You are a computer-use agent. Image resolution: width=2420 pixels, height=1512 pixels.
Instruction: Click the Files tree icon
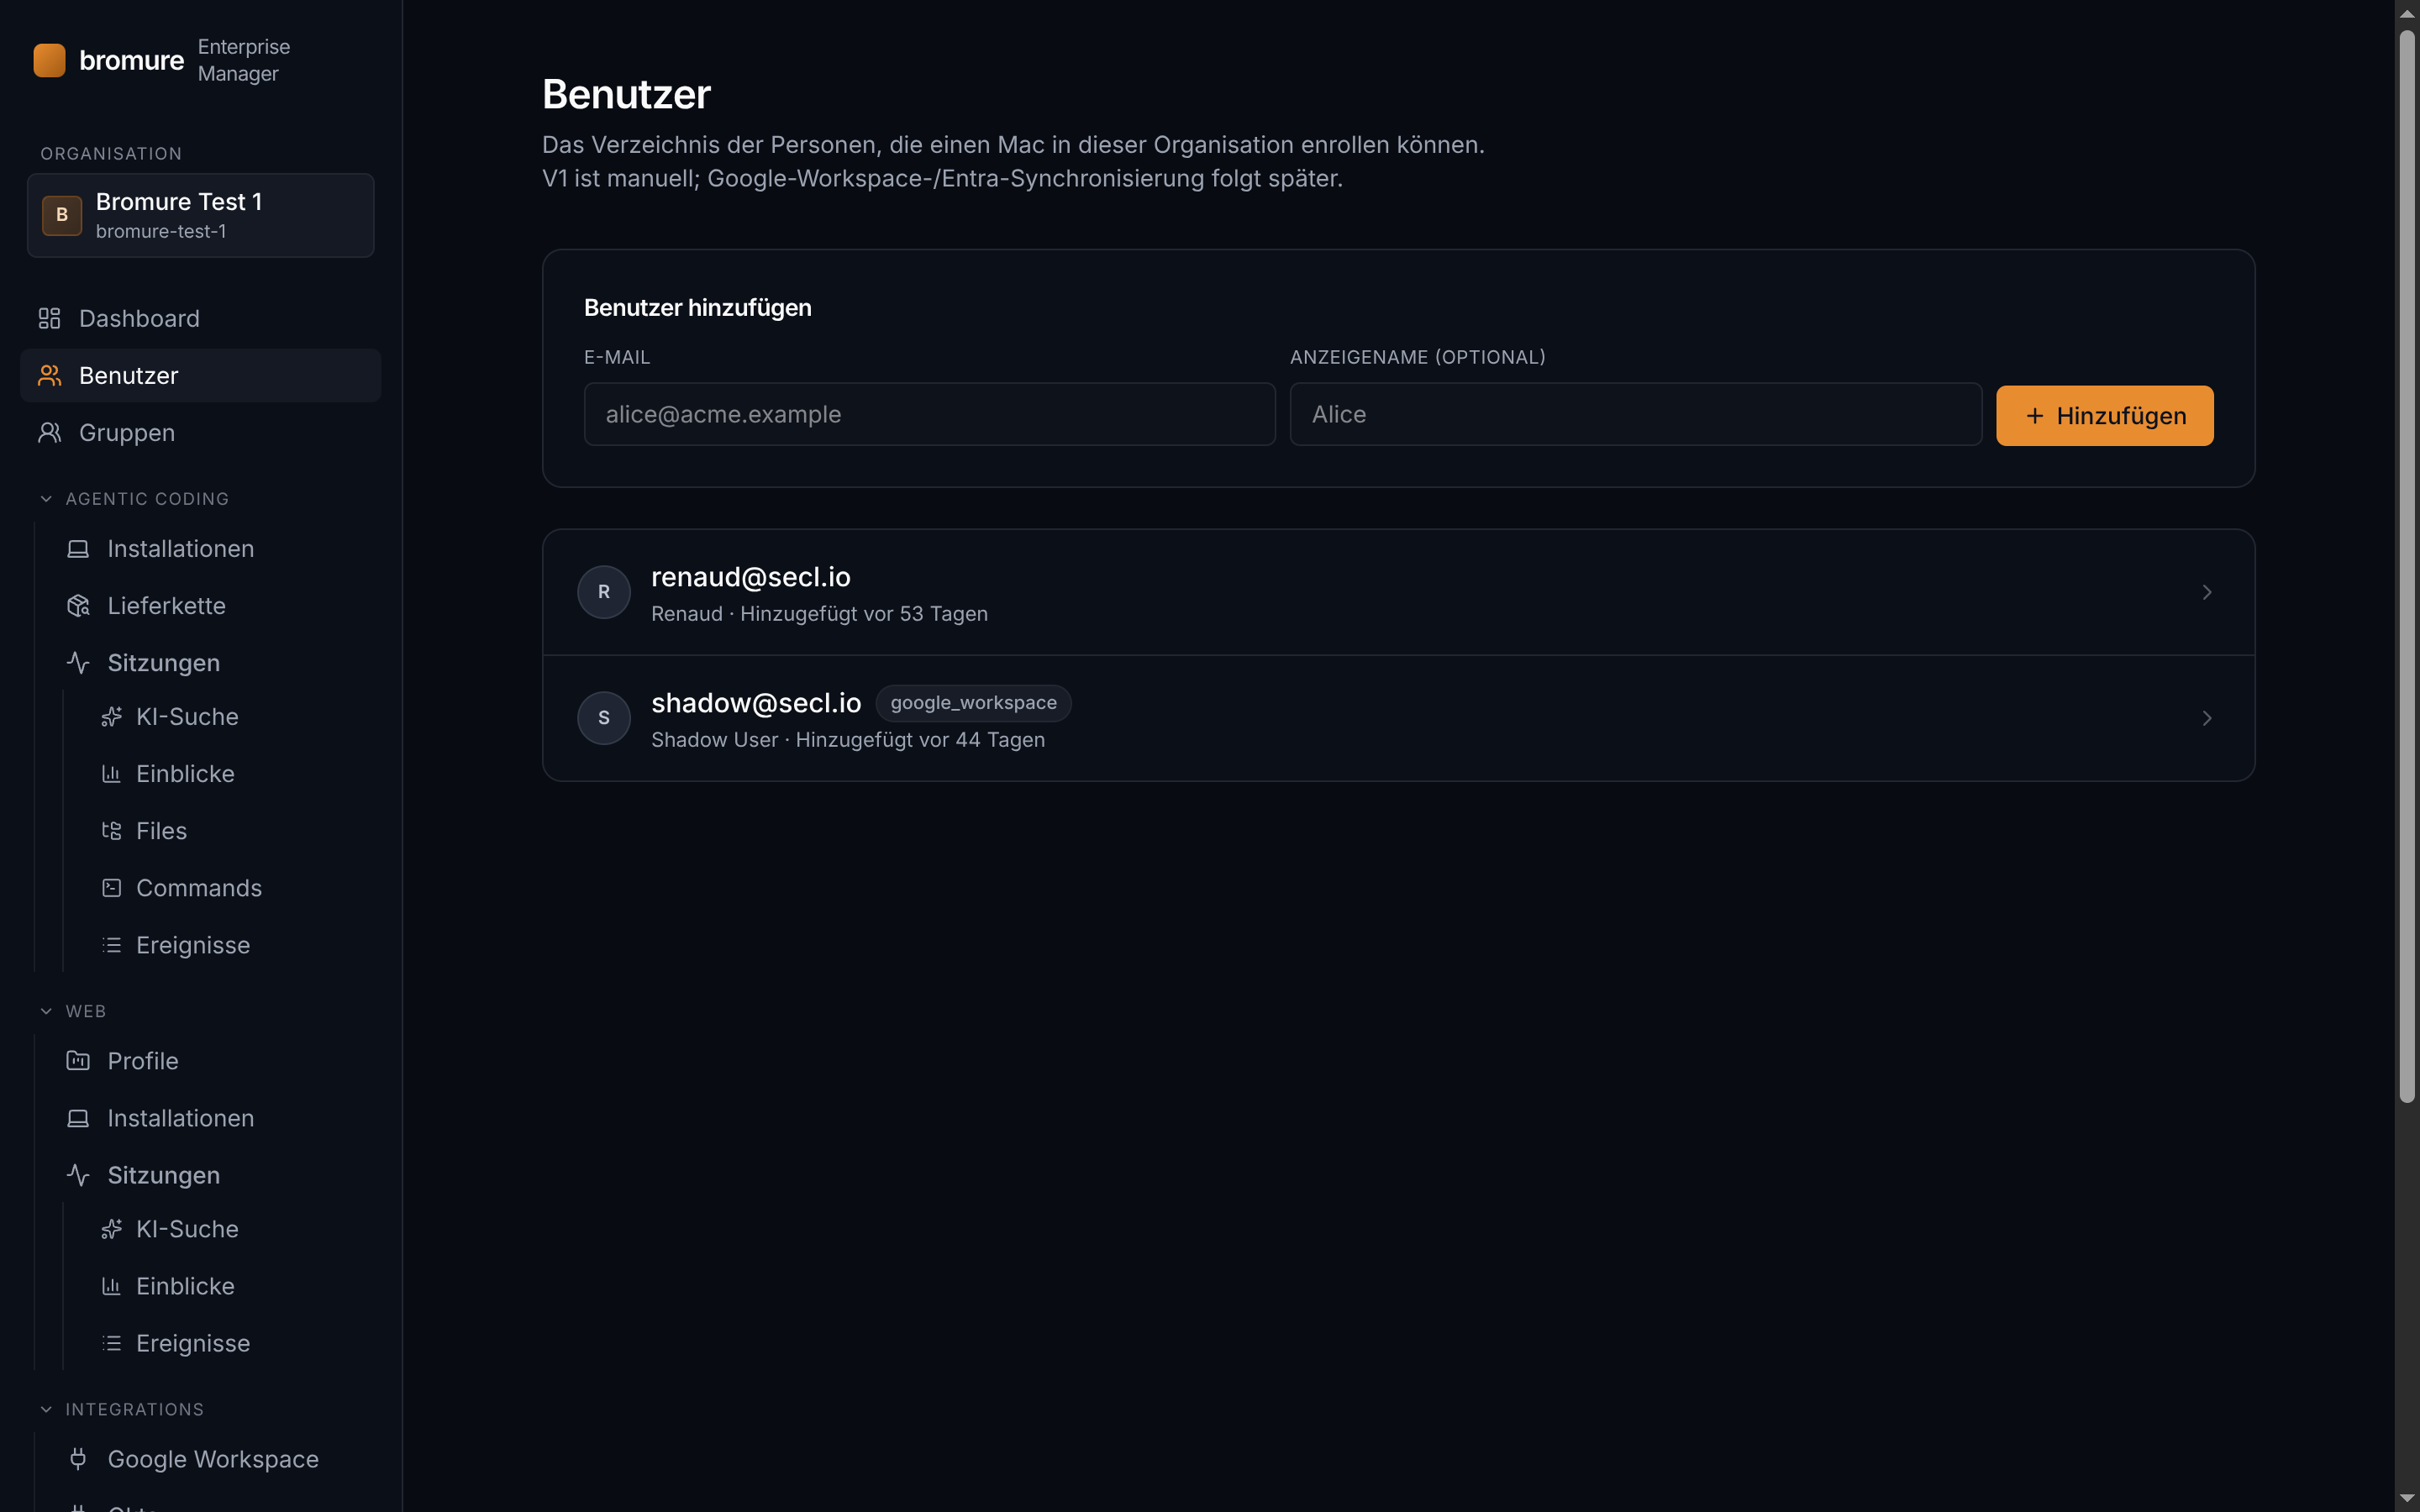(111, 830)
